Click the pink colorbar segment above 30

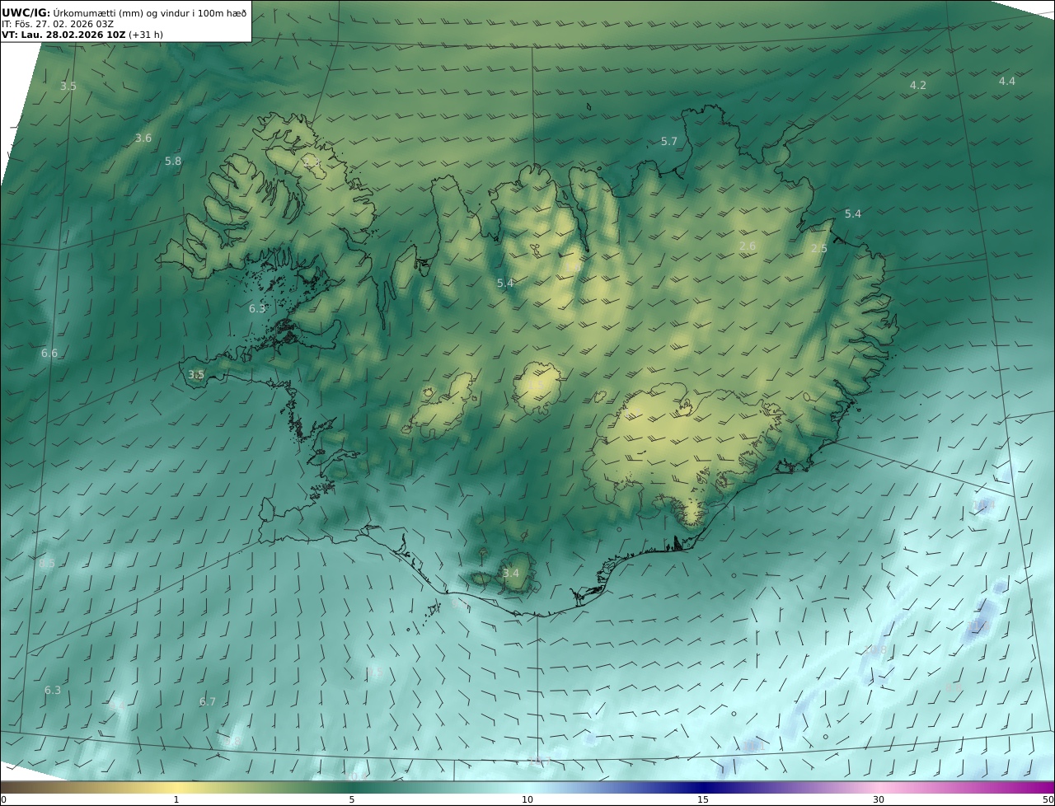[879, 787]
